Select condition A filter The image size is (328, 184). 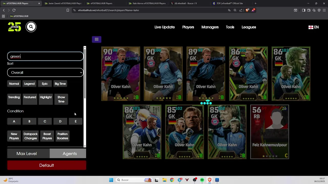click(x=14, y=121)
